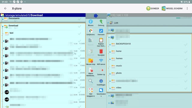
Task: Create folder with Nieuwe map icon
Action: [x=91, y=61]
